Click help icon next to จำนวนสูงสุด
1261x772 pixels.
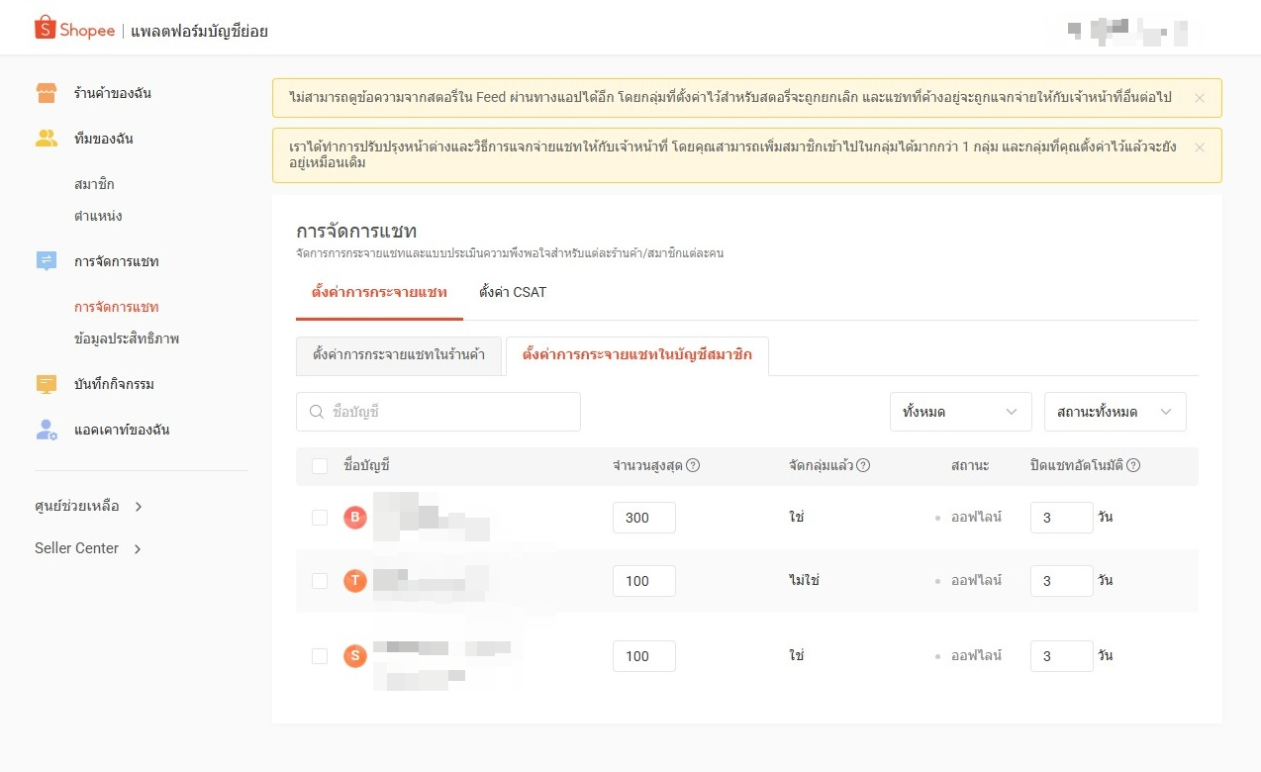click(693, 465)
